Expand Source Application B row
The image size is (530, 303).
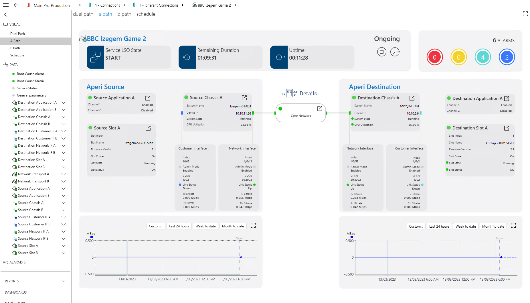click(x=64, y=196)
